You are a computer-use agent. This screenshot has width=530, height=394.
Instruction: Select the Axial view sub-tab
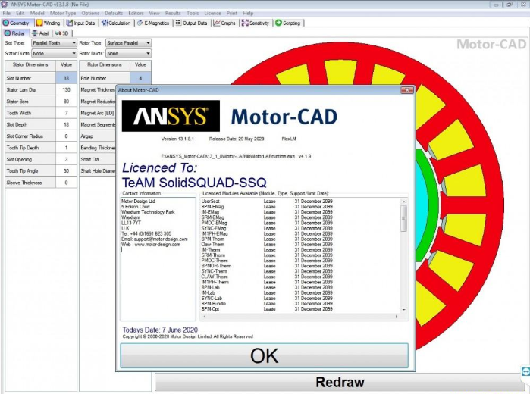tap(39, 33)
